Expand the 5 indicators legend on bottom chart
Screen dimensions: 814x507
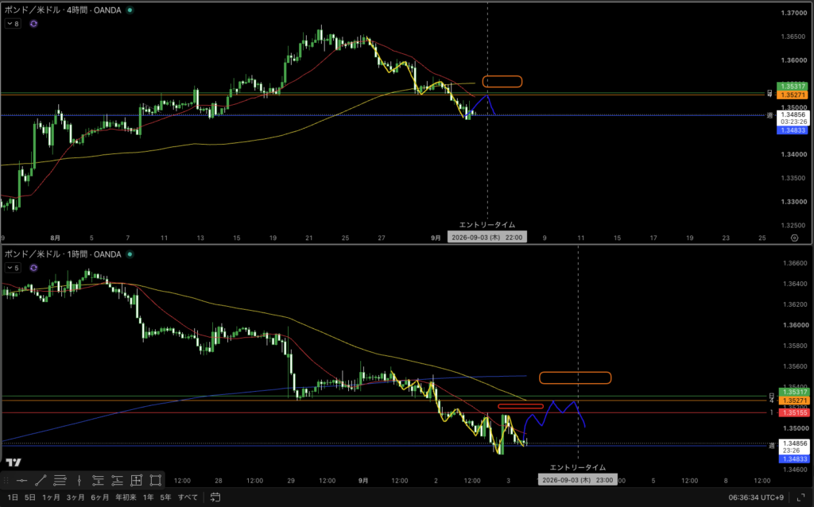coord(13,268)
